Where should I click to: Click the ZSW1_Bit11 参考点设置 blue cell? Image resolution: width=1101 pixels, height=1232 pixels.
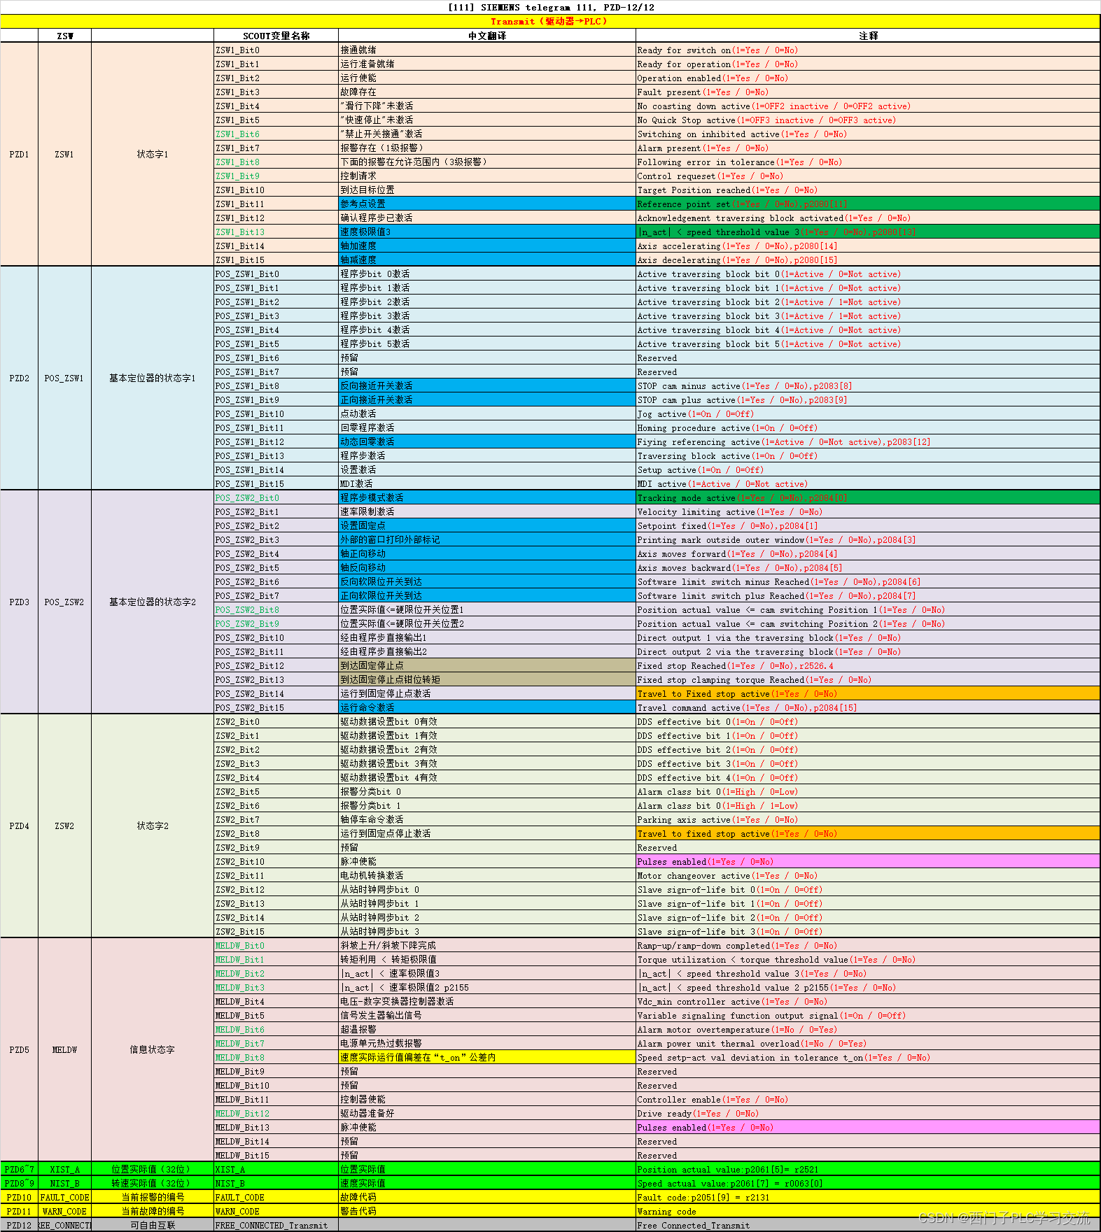click(487, 204)
